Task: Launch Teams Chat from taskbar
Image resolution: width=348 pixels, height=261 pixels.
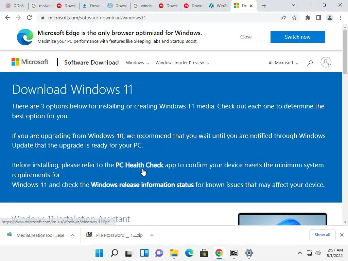Action: click(x=159, y=253)
